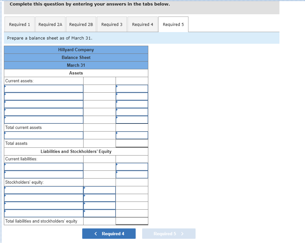Image resolution: width=305 pixels, height=243 pixels.
Task: Open second current asset account dropdown
Action: click(44, 96)
